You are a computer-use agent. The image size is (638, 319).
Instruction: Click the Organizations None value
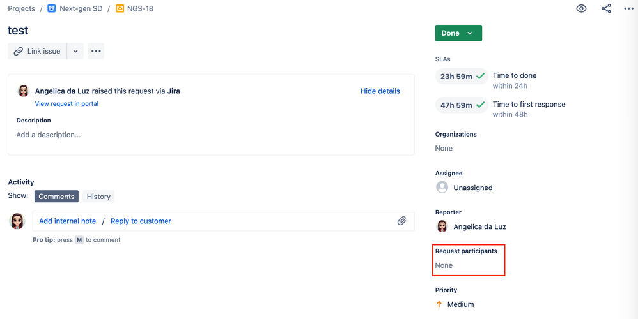(444, 148)
